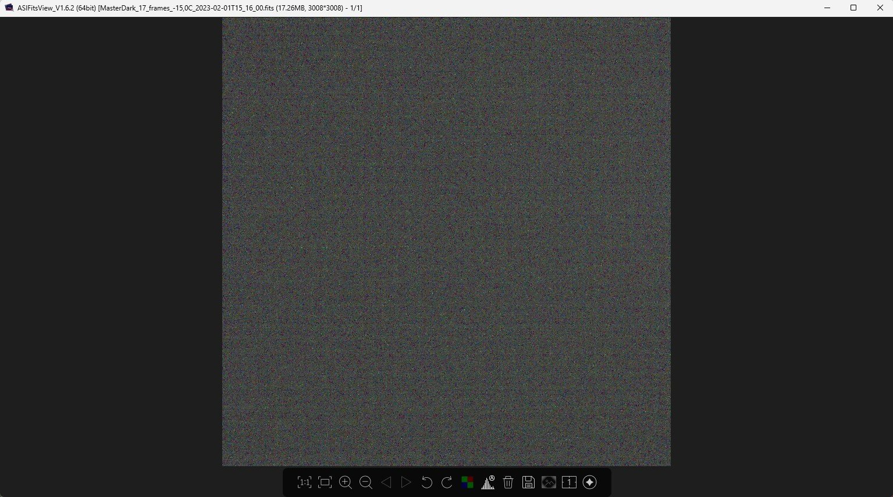Delete the current FITS file
Image resolution: width=893 pixels, height=497 pixels.
pos(508,482)
